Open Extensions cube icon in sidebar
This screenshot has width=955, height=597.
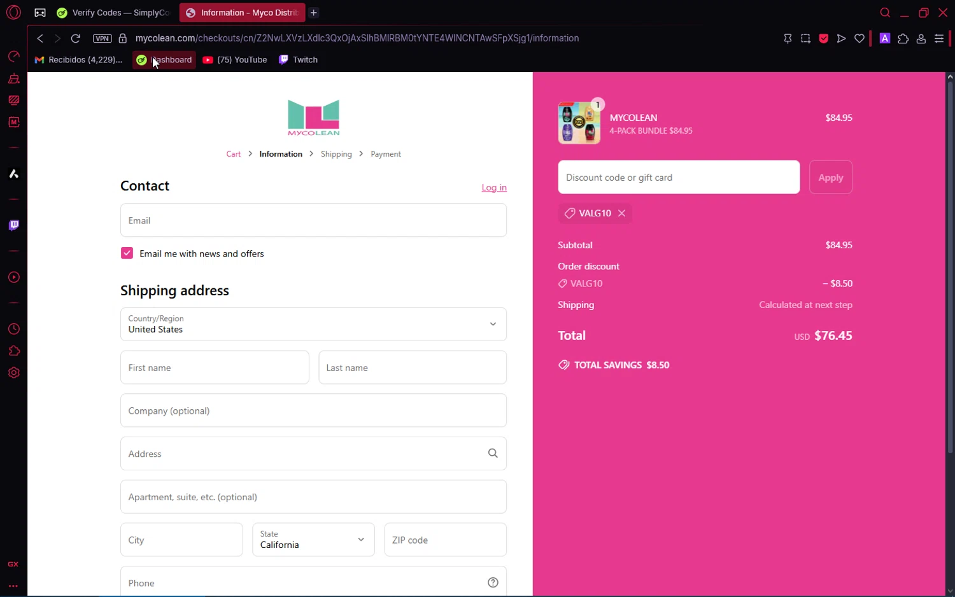[x=13, y=351]
